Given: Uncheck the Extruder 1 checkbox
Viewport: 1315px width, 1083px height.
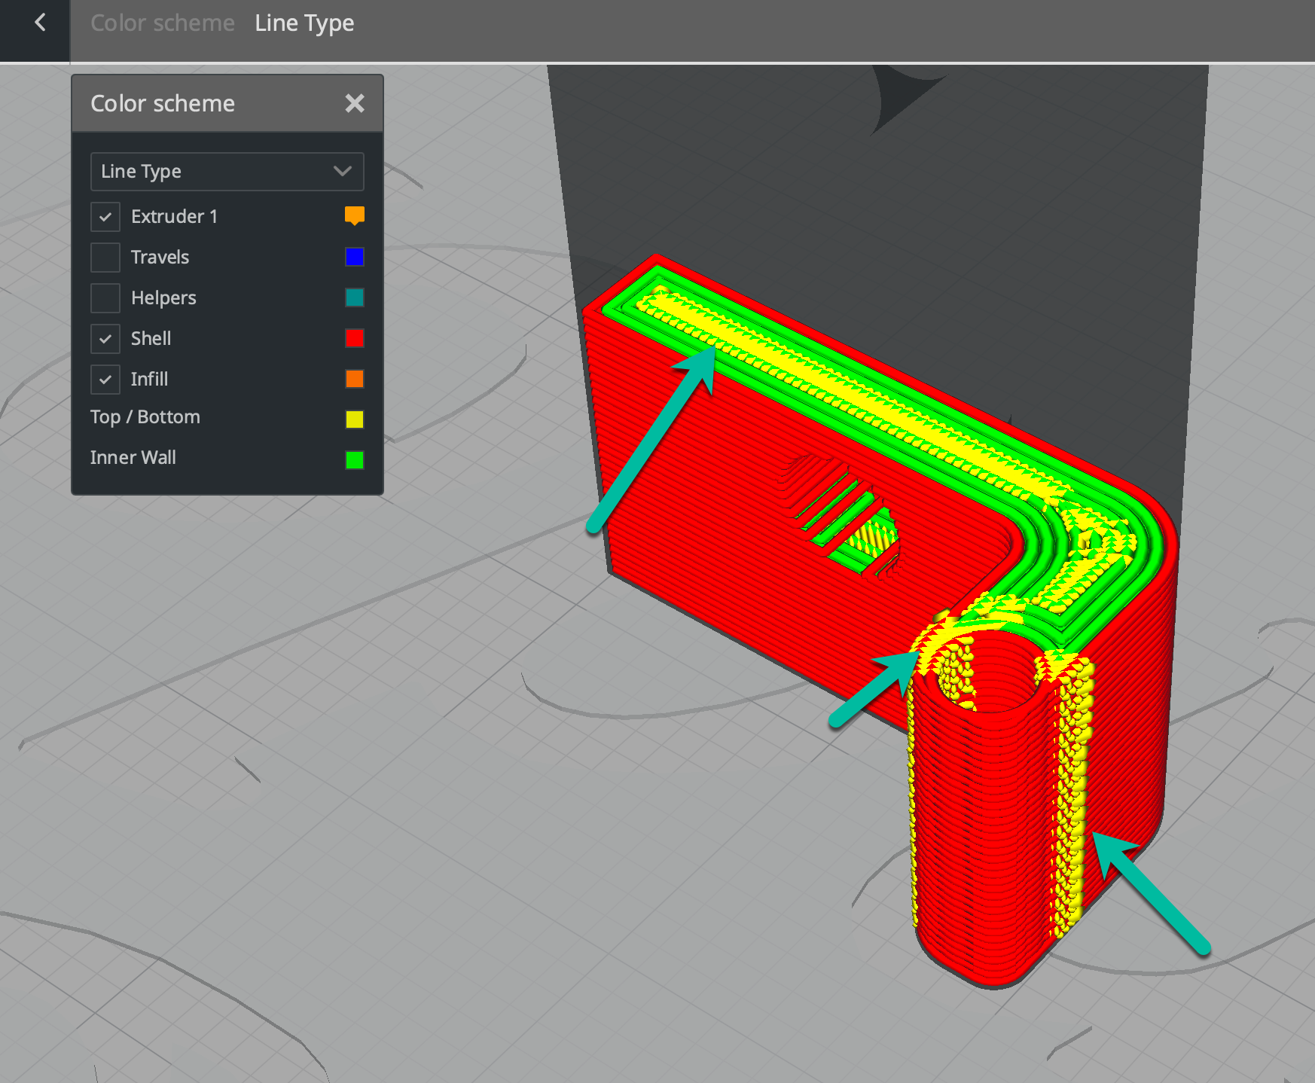Looking at the screenshot, I should pyautogui.click(x=105, y=217).
